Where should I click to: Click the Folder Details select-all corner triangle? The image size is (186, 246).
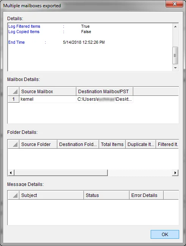pyautogui.click(x=14, y=144)
